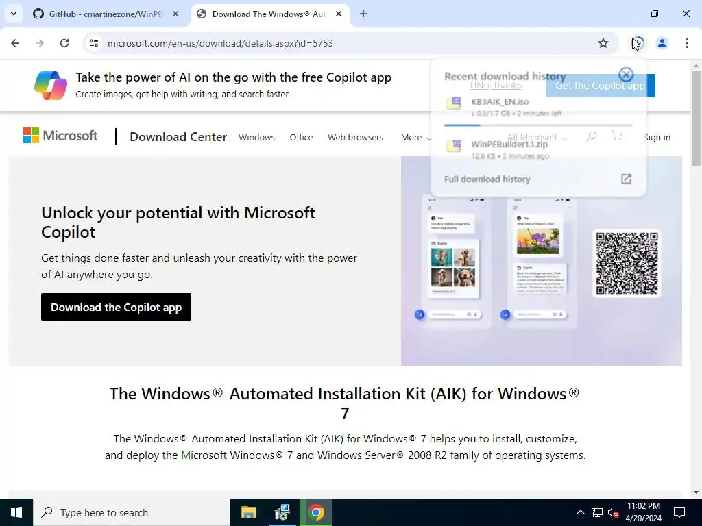Click Get the Copilot app button
Screen dimensions: 702x526
pyautogui.click(x=600, y=86)
